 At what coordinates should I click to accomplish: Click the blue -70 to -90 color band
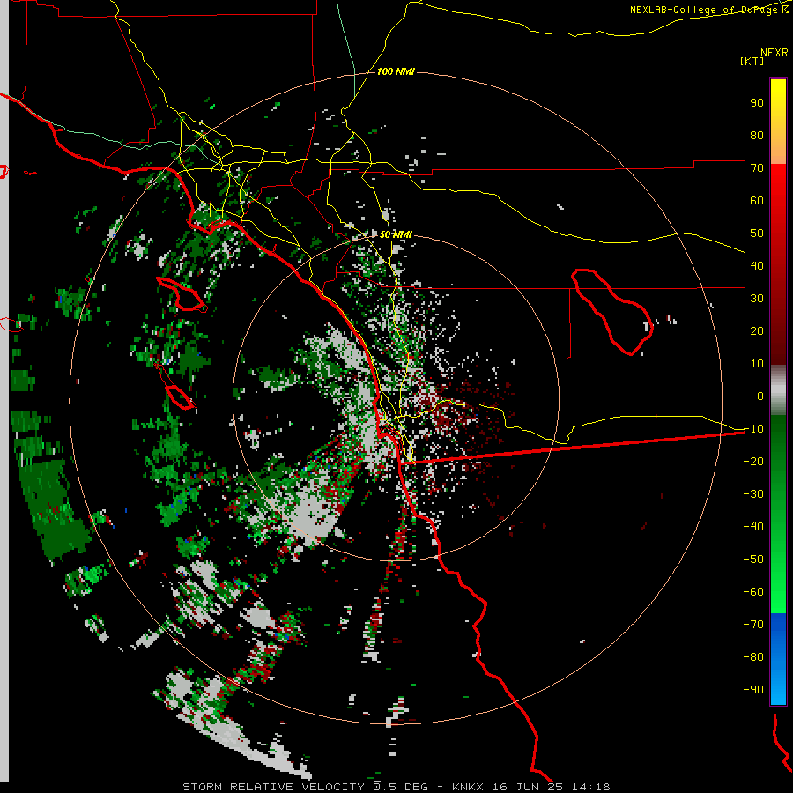(x=778, y=659)
